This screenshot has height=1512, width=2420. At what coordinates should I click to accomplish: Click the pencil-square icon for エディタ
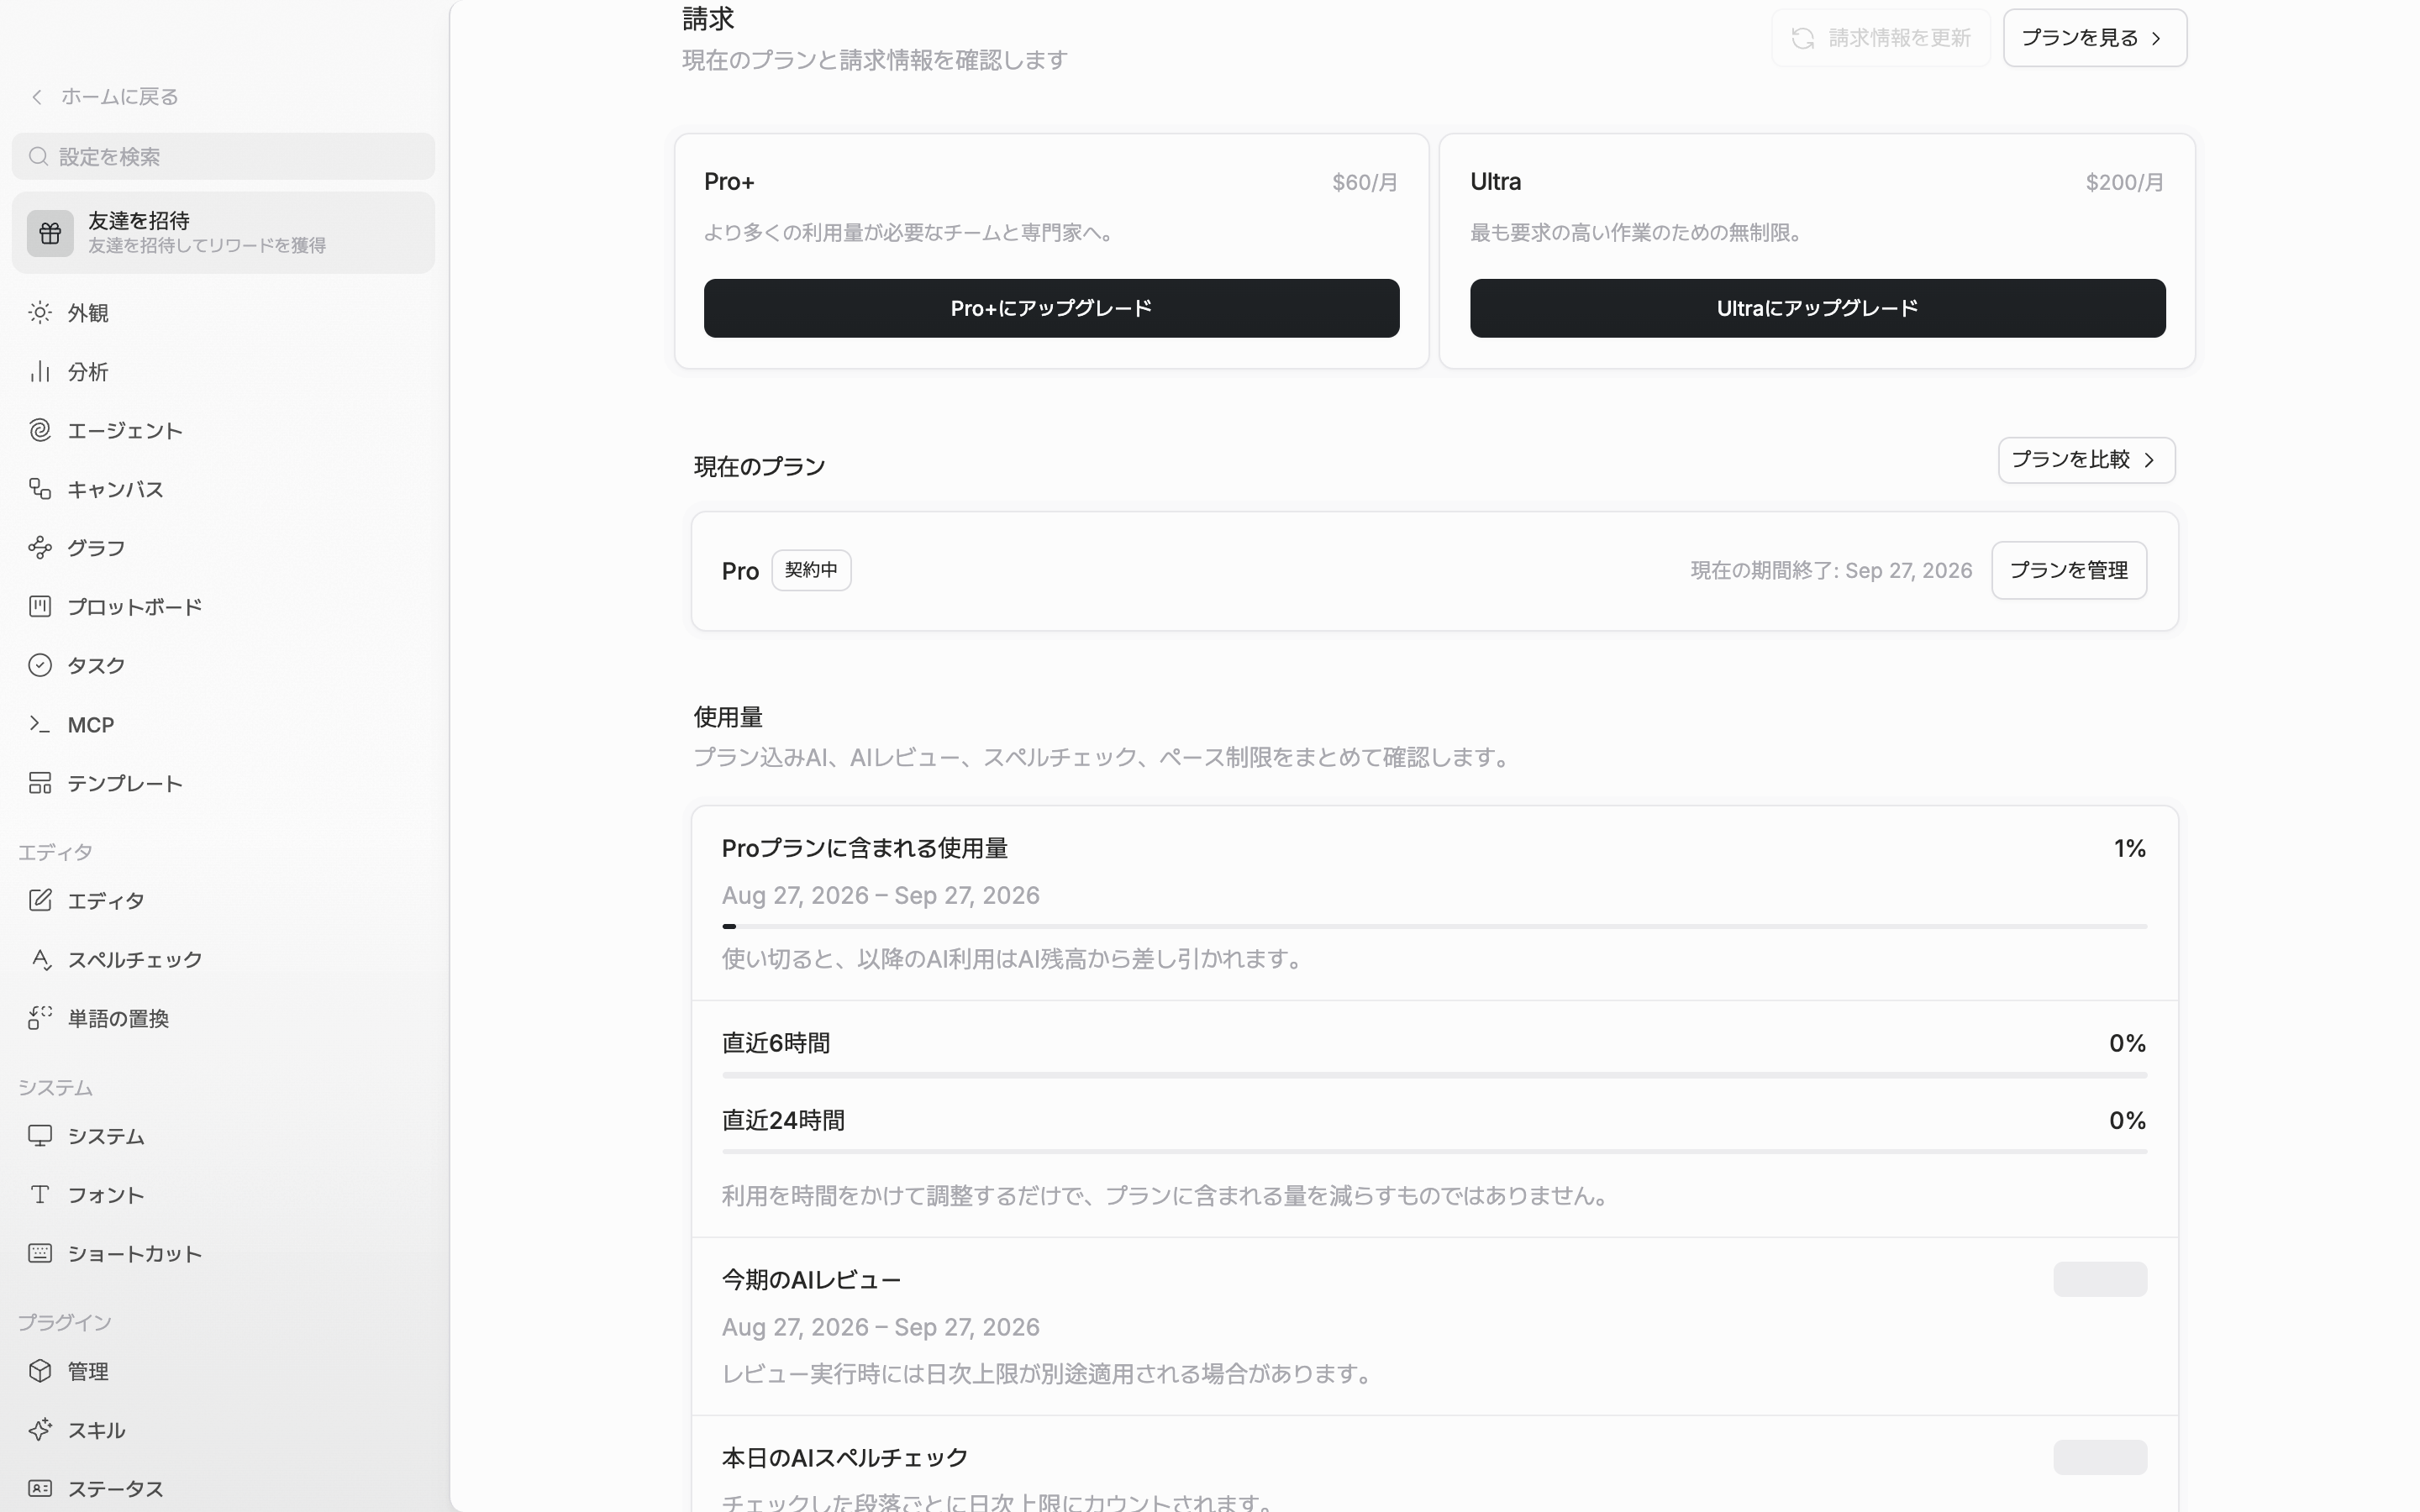[40, 900]
